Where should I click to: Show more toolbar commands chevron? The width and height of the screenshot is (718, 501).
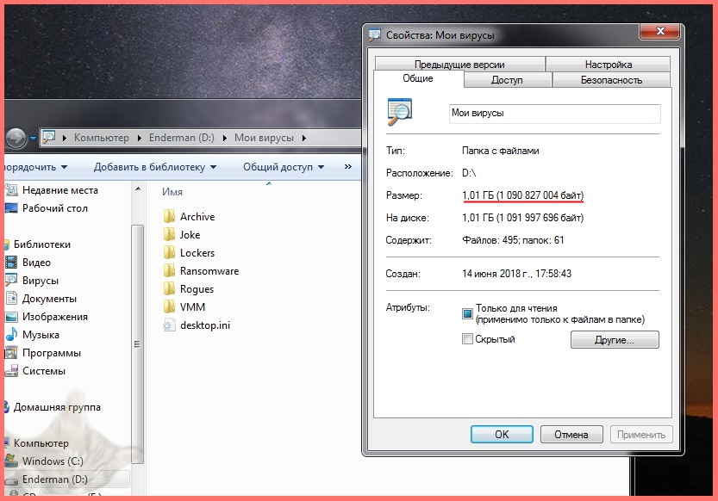(348, 166)
